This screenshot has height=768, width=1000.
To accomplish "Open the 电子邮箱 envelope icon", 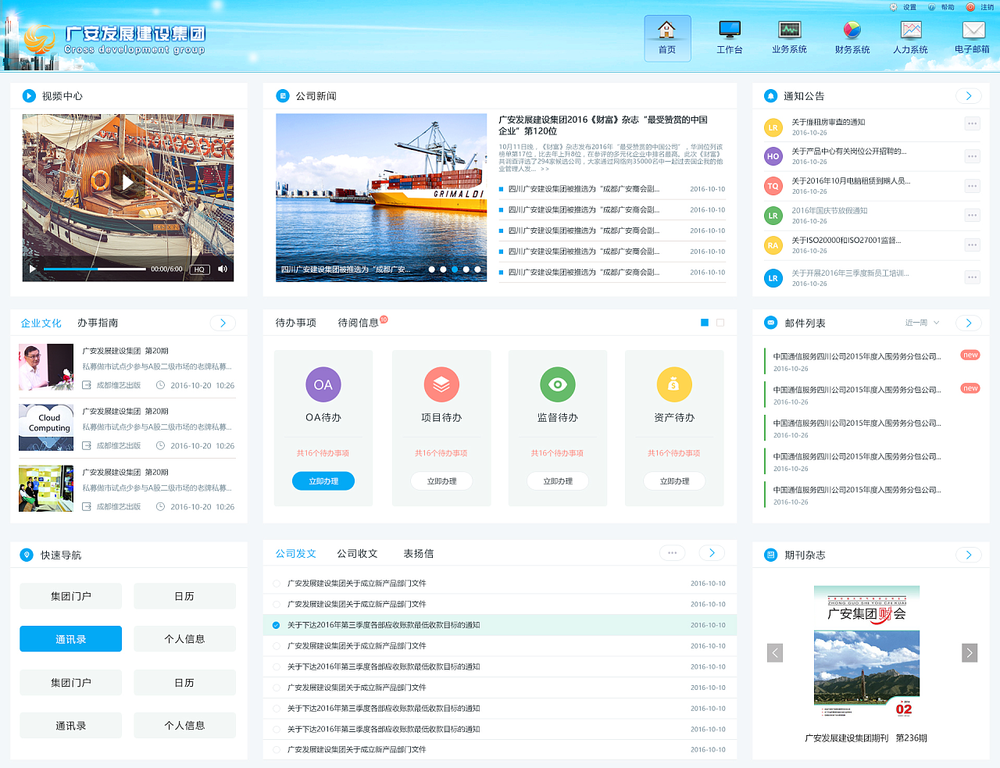I will [x=973, y=30].
